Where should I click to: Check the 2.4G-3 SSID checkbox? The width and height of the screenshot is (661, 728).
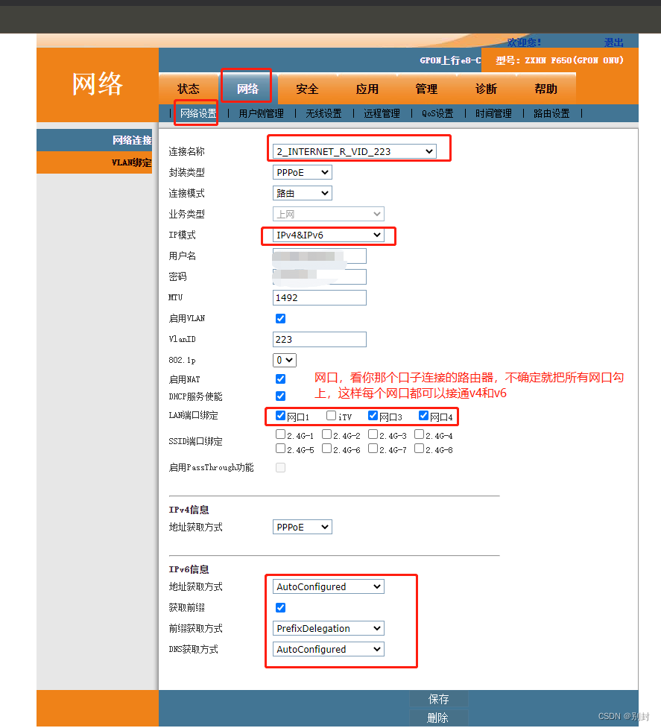pos(373,434)
